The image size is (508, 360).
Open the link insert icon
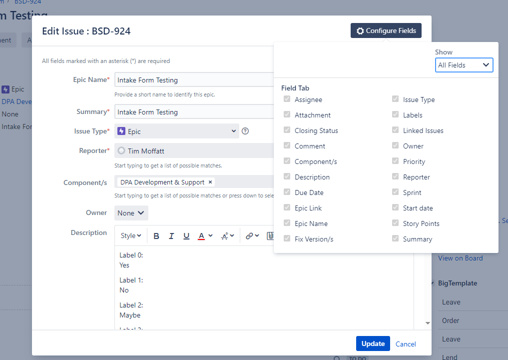(x=252, y=236)
